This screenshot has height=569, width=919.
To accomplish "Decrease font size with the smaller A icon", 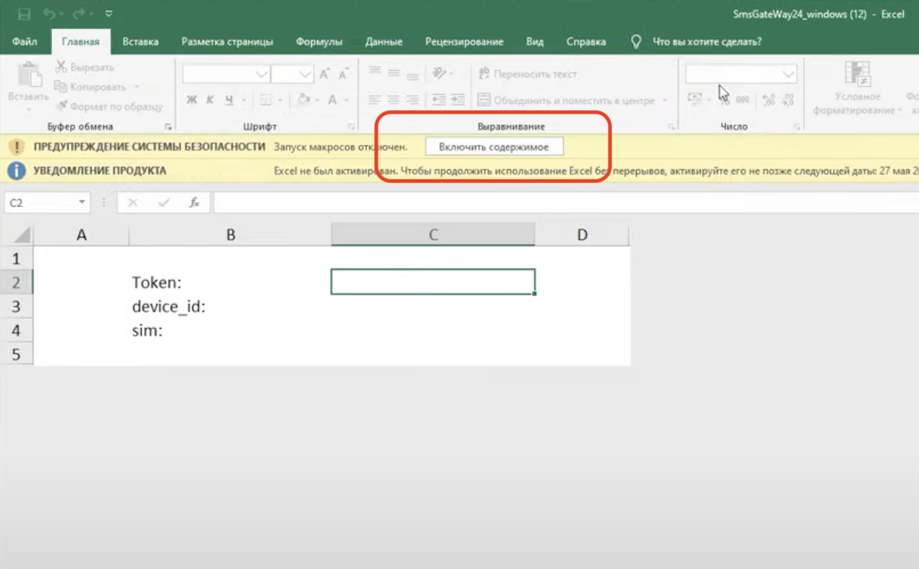I will coord(344,74).
